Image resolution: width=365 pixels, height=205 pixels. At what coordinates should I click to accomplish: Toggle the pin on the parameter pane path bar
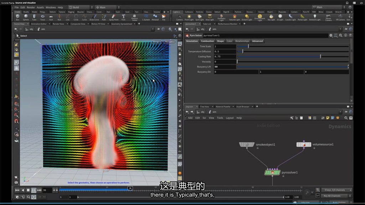346,29
